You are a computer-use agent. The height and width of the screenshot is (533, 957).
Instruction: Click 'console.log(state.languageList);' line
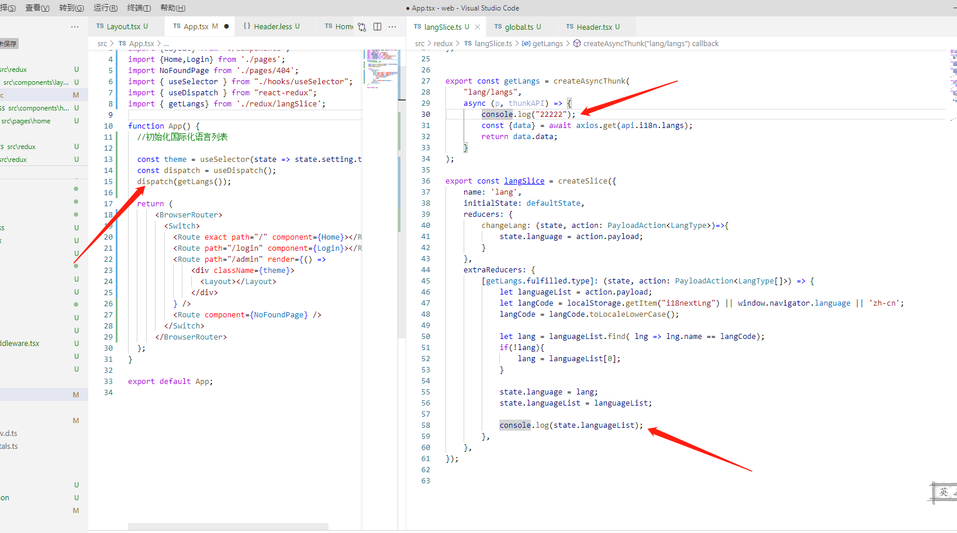click(571, 425)
